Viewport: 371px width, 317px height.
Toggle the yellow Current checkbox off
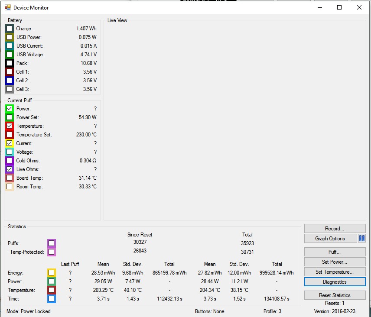(x=10, y=143)
